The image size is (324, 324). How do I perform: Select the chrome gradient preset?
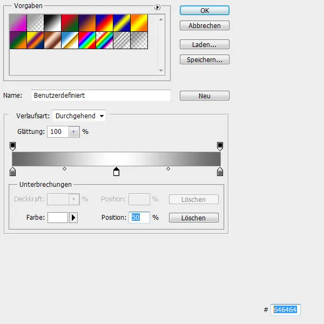point(70,39)
